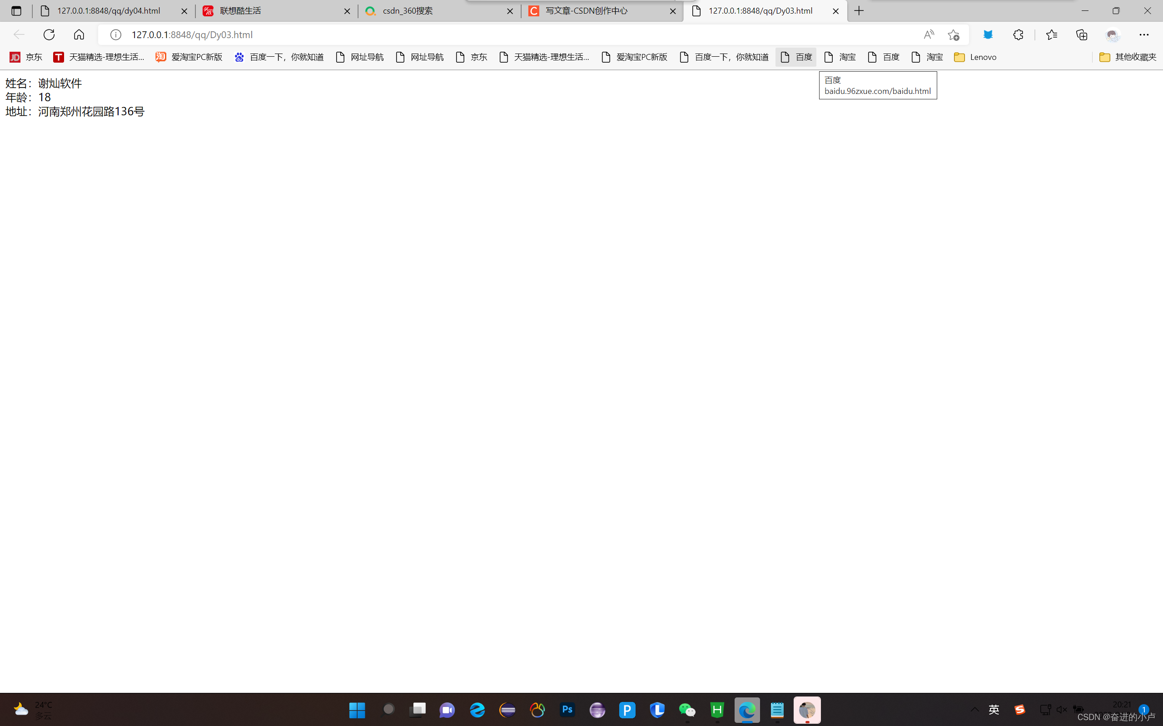1163x726 pixels.
Task: Click the refresh icon in the browser toolbar
Action: 49,34
